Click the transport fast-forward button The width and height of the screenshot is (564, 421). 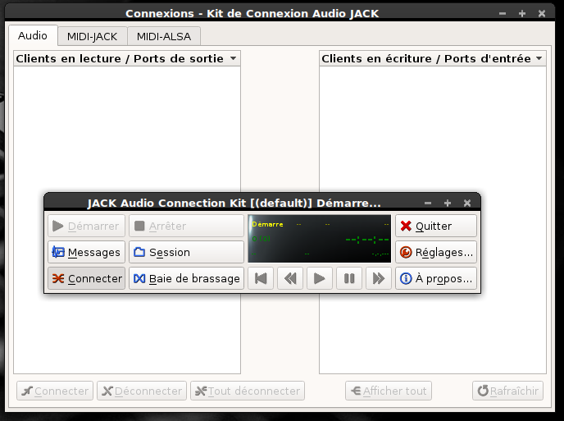pyautogui.click(x=379, y=278)
